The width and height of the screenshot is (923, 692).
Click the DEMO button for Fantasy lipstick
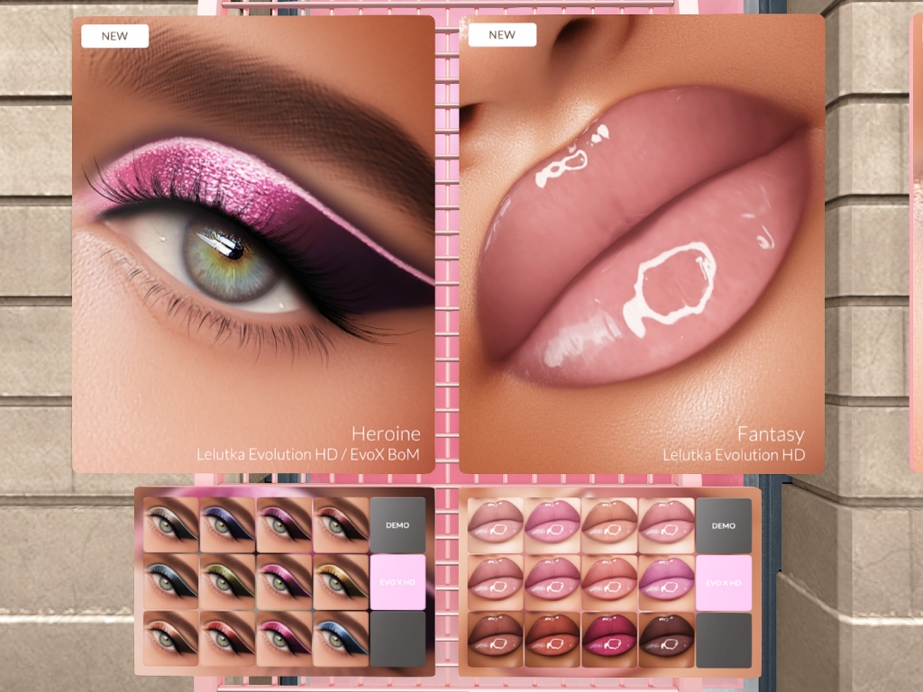click(x=723, y=524)
